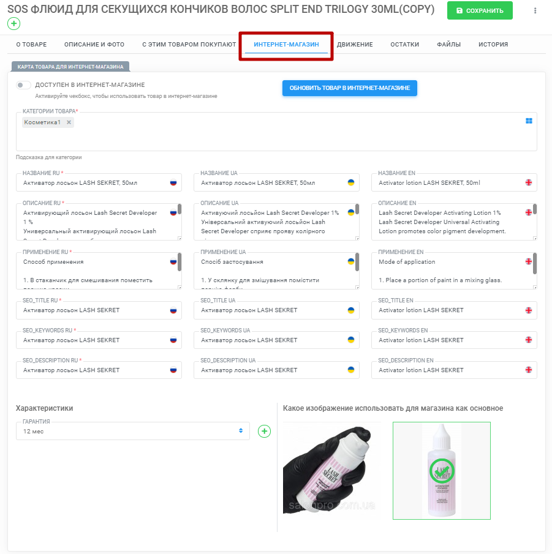Image resolution: width=552 pixels, height=554 pixels.
Task: Click green plus icon below product title
Action: [14, 24]
